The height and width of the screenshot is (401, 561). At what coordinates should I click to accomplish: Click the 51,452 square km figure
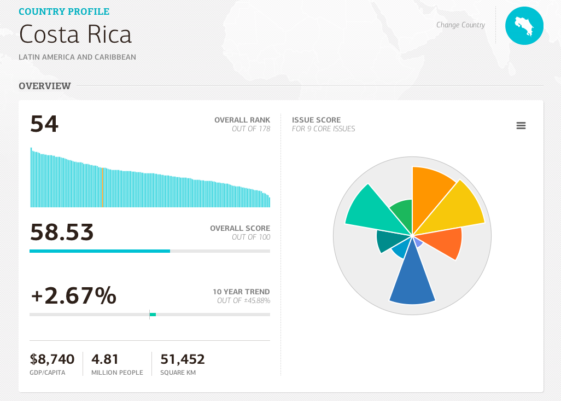pyautogui.click(x=182, y=359)
